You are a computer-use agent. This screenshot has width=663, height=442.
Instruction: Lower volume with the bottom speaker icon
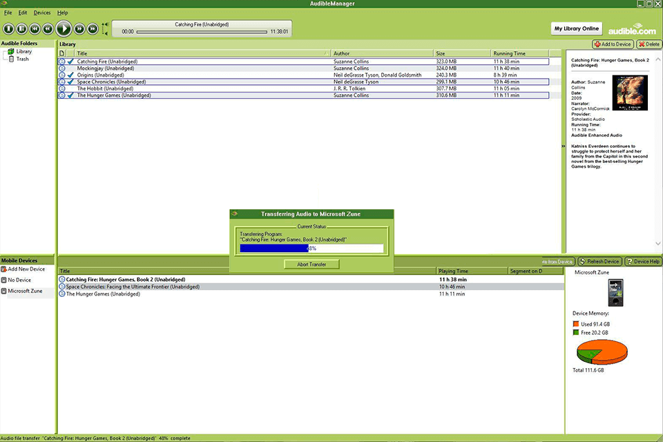(105, 33)
